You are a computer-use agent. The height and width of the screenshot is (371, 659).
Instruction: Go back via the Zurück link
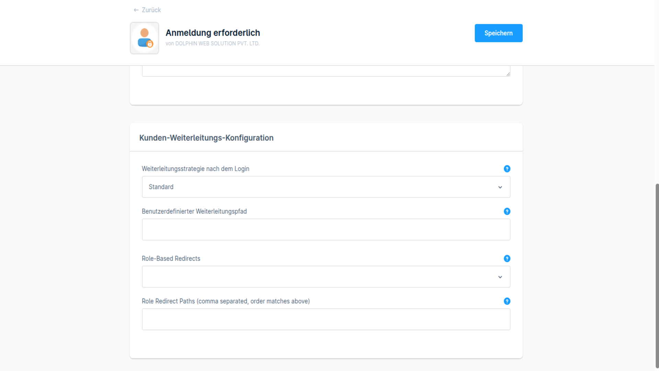pyautogui.click(x=147, y=10)
